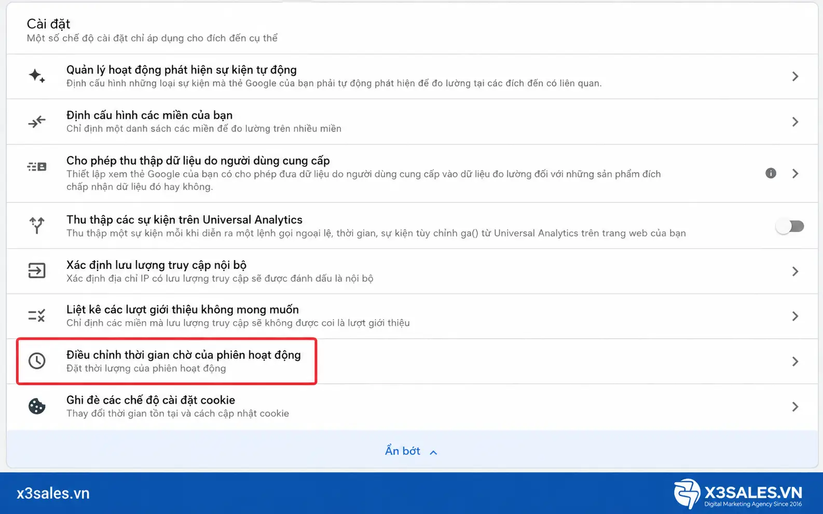
Task: Click the "Cài đặt" section heading
Action: pos(48,24)
